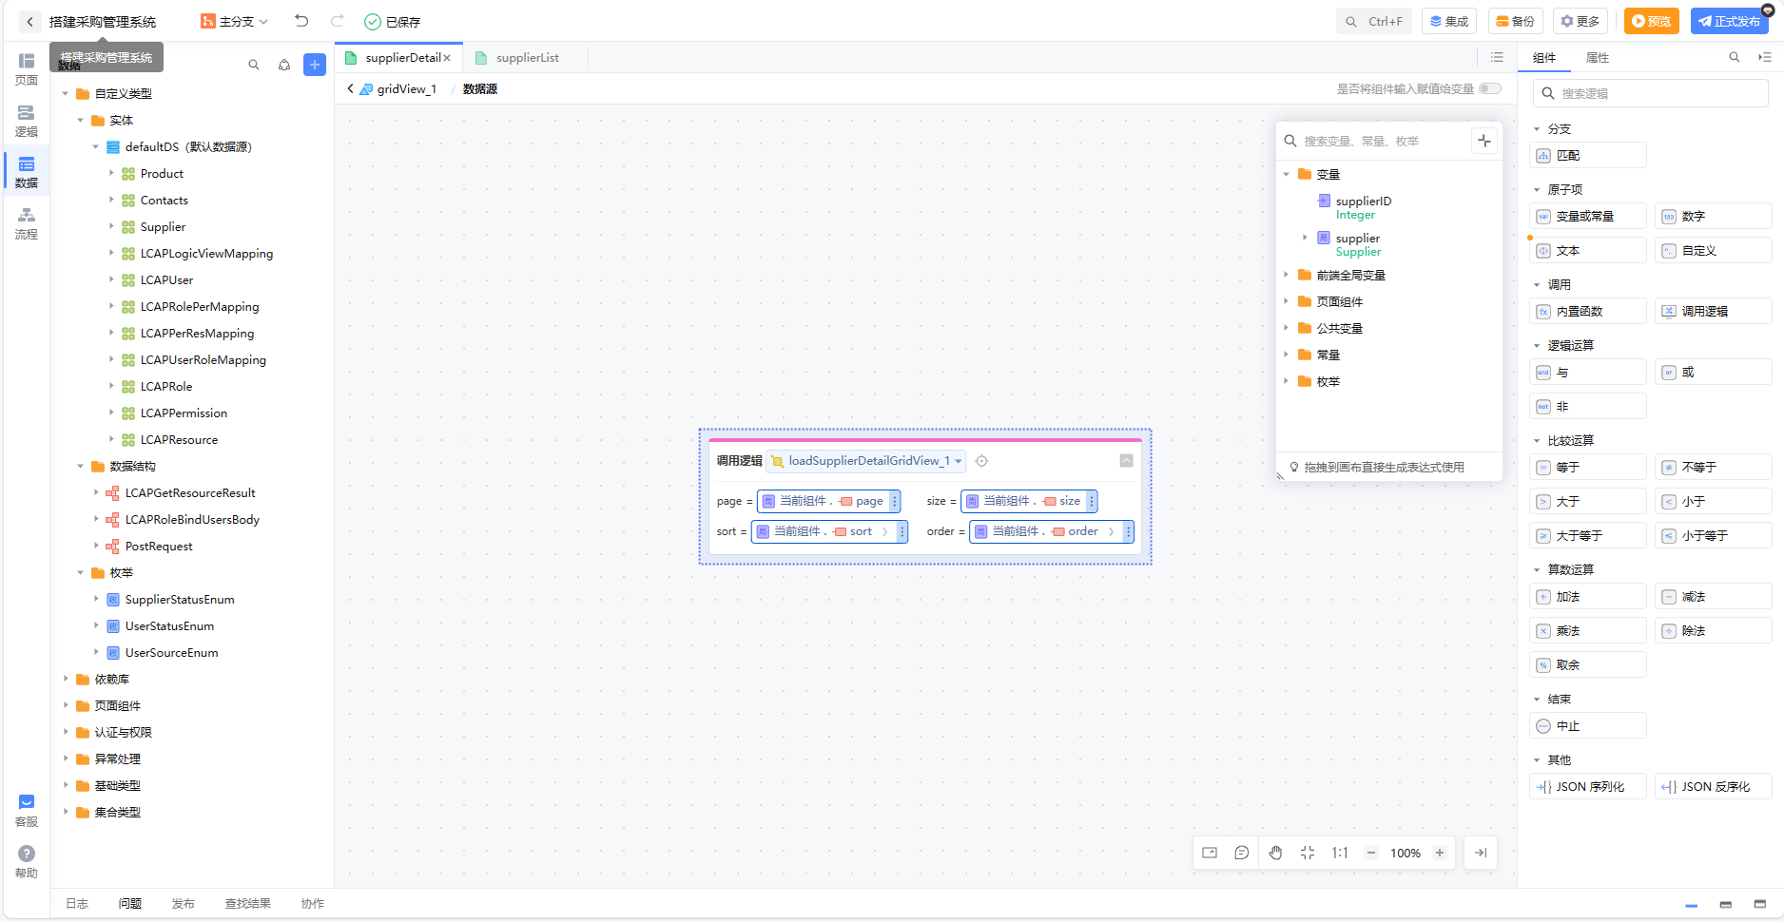The height and width of the screenshot is (922, 1784).
Task: Select the LCAPUser entity
Action: click(x=166, y=279)
